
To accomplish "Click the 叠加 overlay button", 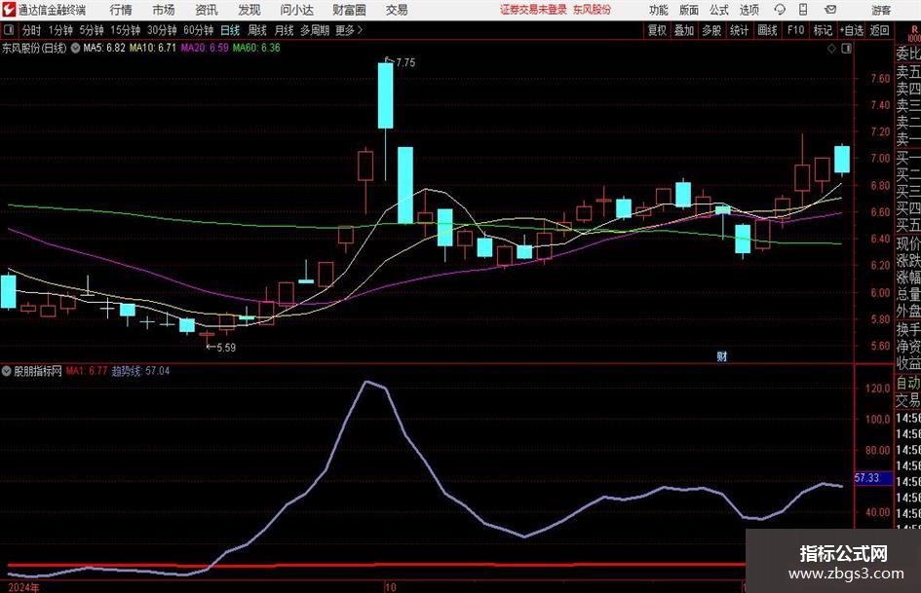I will (684, 30).
